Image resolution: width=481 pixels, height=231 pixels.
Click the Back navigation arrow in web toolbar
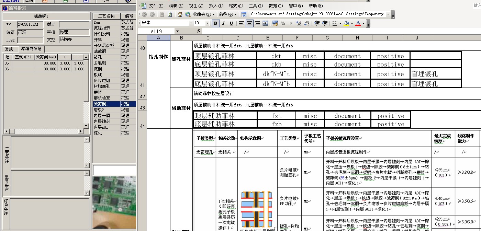coord(144,14)
